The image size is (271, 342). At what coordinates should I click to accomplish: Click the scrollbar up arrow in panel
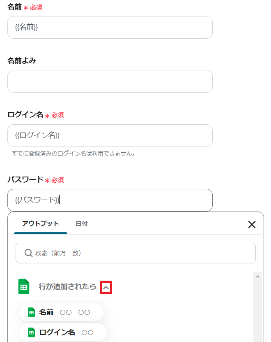pyautogui.click(x=258, y=276)
